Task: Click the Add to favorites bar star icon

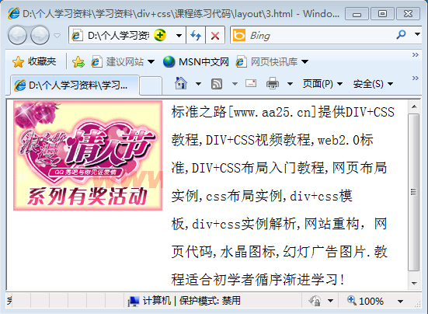Action: pos(78,61)
